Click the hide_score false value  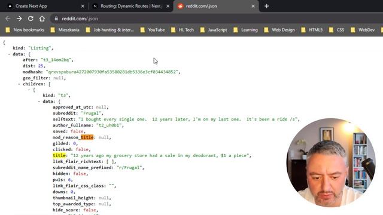tap(90, 210)
